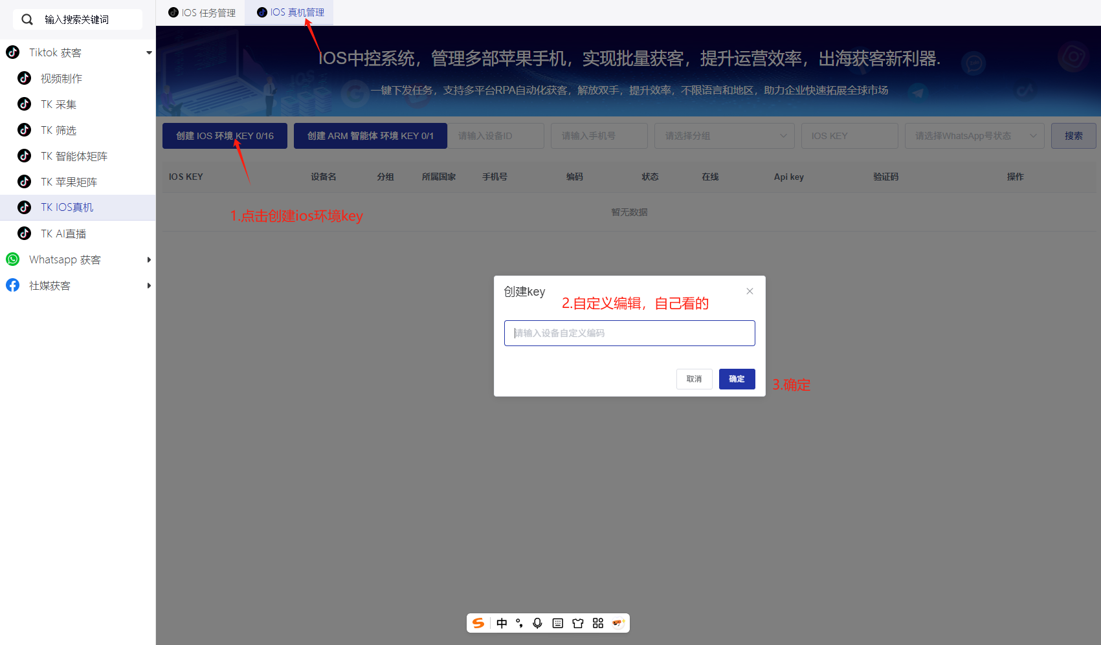The image size is (1101, 645).
Task: Confirm the 创建key dialog with 确定
Action: pyautogui.click(x=737, y=378)
